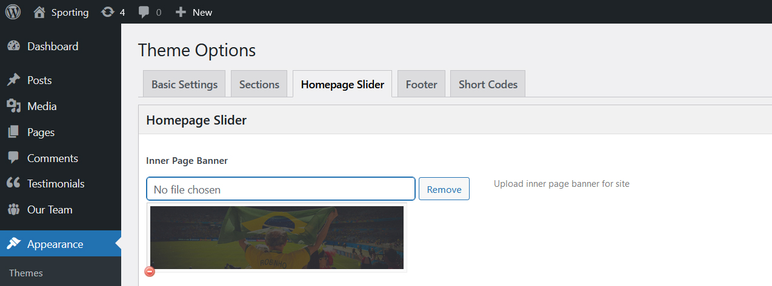Screen dimensions: 772x286
Task: Open Themes under Appearance
Action: tap(26, 273)
